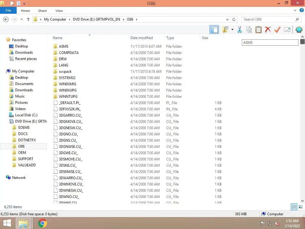305x229 pixels.
Task: Open the address bar history dropdown
Action: pyautogui.click(x=227, y=19)
